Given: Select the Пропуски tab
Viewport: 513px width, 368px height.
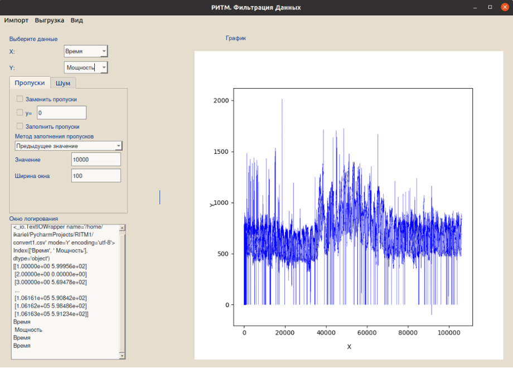Looking at the screenshot, I should (x=30, y=83).
